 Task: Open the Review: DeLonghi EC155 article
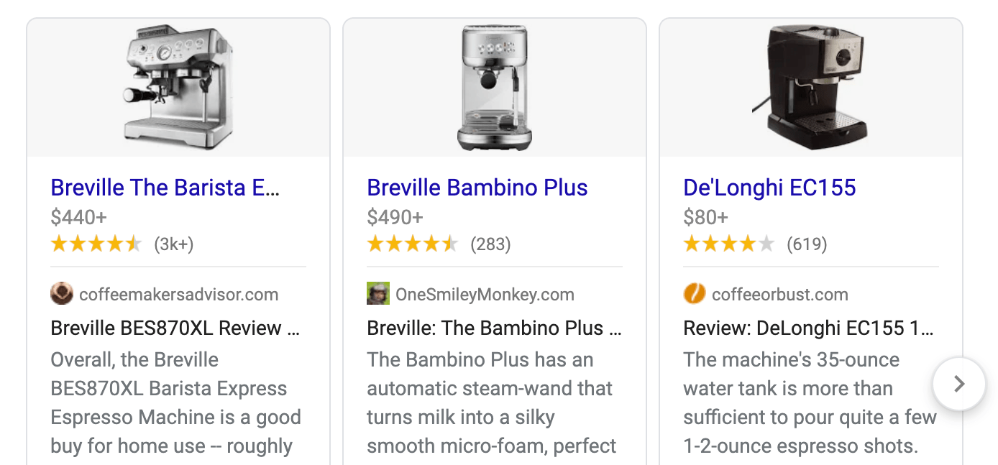click(808, 328)
